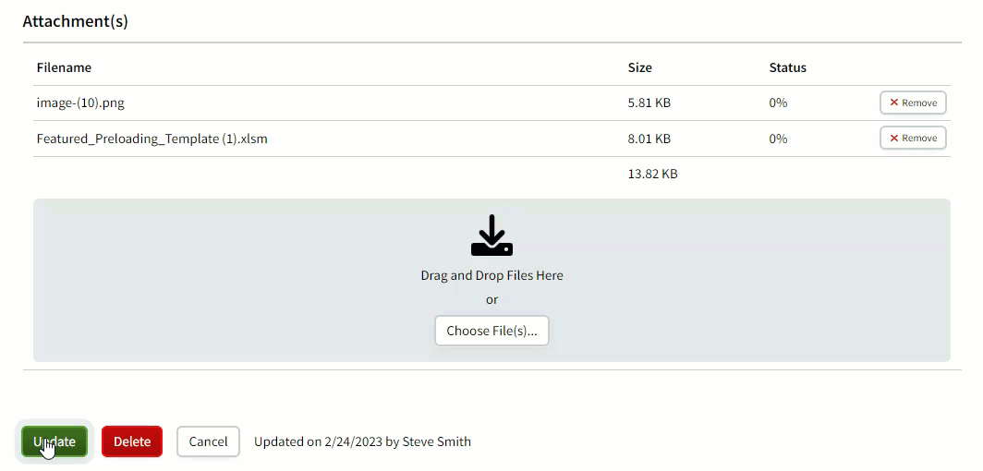Click the drag-and-drop download tray icon
This screenshot has height=471, width=983.
click(x=491, y=235)
